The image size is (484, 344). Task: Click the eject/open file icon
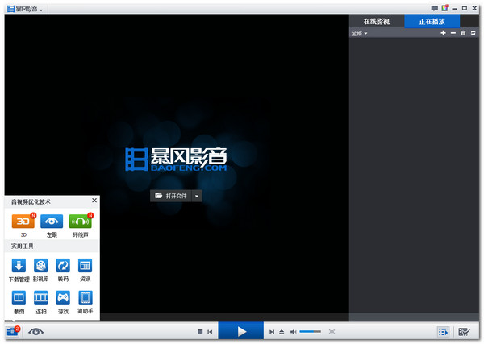click(282, 332)
